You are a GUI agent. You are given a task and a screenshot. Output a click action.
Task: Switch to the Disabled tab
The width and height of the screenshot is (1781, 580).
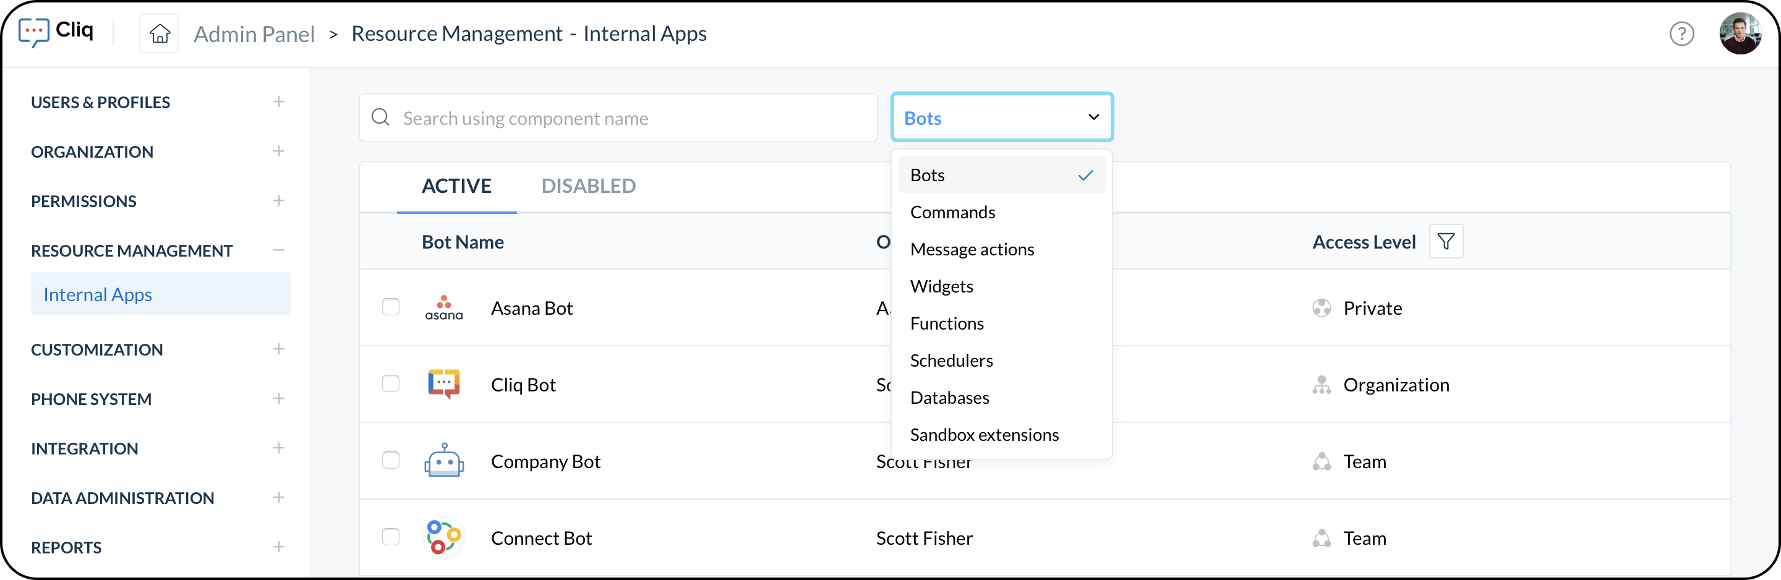pos(588,186)
